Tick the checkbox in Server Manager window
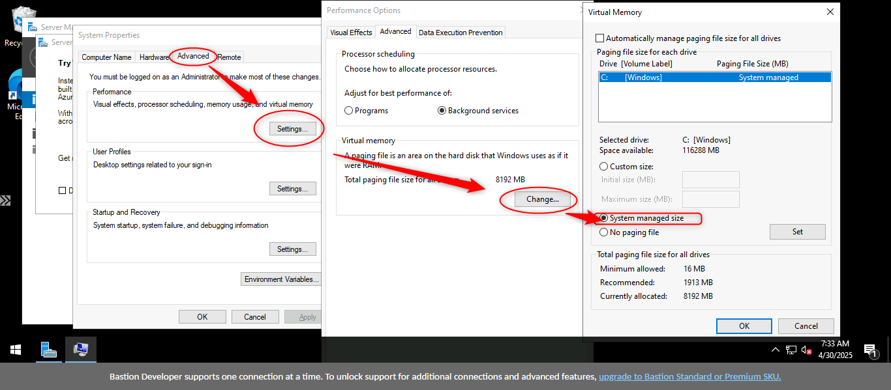The image size is (891, 390). [x=63, y=191]
